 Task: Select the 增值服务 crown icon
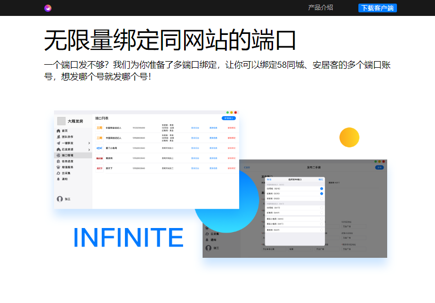pos(58,167)
